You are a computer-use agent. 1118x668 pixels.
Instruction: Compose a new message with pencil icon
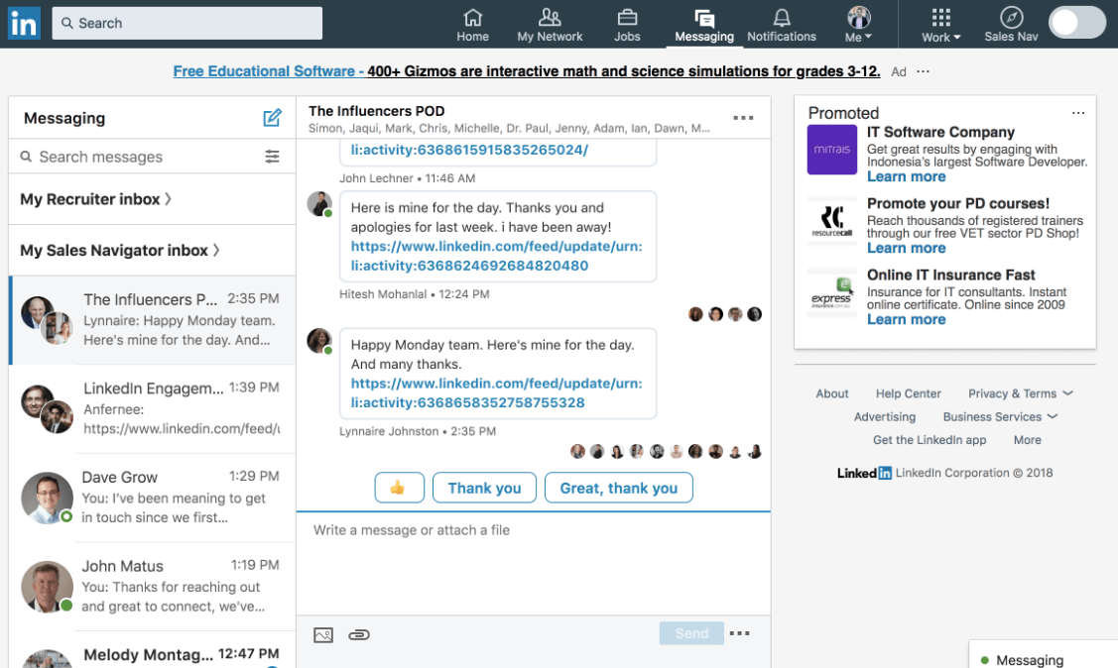coord(272,118)
